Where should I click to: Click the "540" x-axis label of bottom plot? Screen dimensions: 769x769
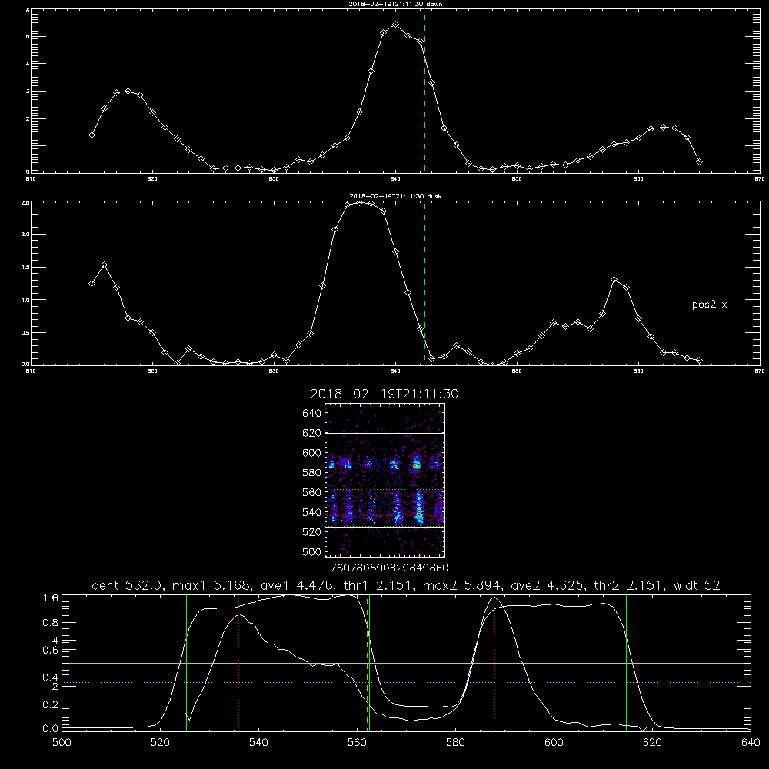pyautogui.click(x=258, y=743)
